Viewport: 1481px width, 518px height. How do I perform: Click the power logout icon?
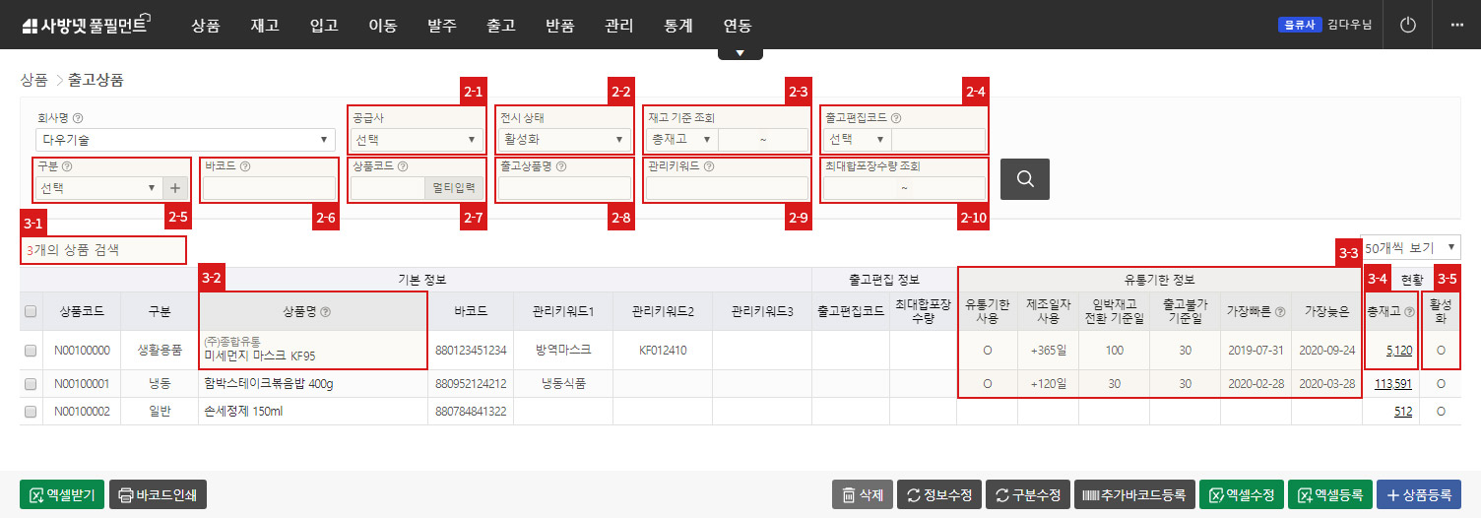1408,25
